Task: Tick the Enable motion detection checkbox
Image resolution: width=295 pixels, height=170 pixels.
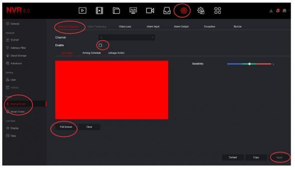Action: pyautogui.click(x=100, y=45)
